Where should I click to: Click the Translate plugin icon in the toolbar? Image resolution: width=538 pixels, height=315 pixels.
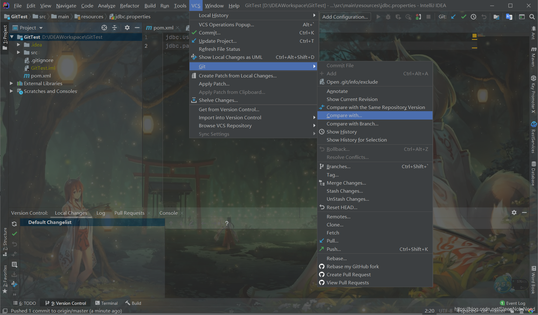(509, 17)
